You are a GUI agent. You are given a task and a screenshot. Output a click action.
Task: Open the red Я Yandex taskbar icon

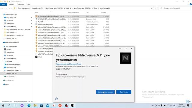[x=60, y=106]
